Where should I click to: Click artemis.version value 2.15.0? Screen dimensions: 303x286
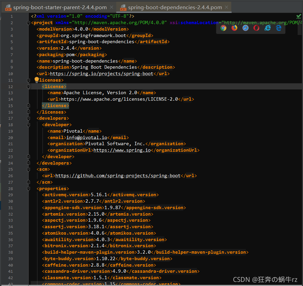tap(96, 214)
